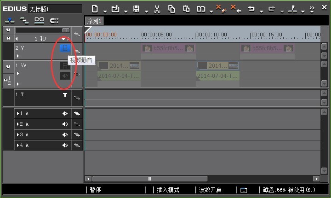Click the Ripple delete icon with orange X
The width and height of the screenshot is (331, 198).
pos(236,9)
